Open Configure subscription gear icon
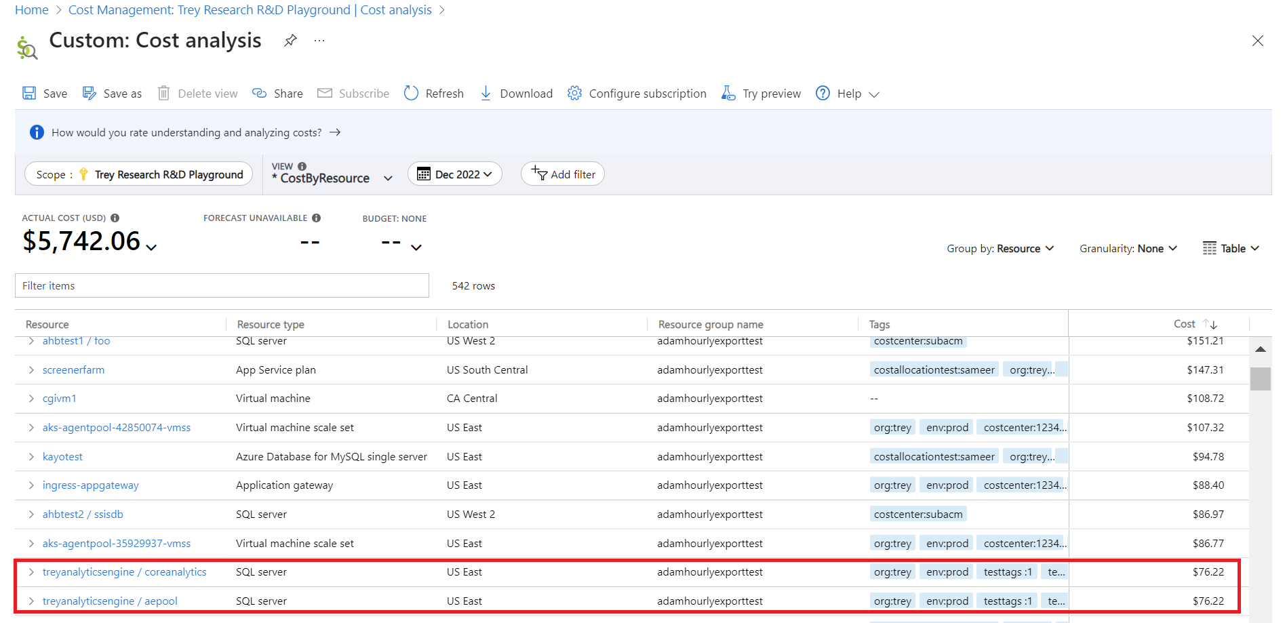This screenshot has height=623, width=1285. tap(574, 94)
